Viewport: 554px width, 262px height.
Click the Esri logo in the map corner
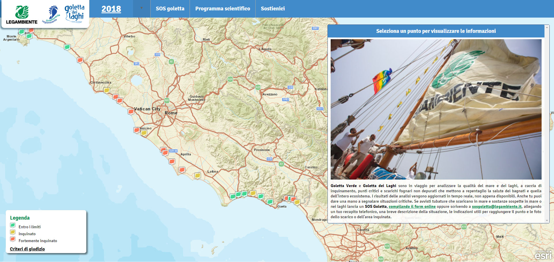pos(543,255)
